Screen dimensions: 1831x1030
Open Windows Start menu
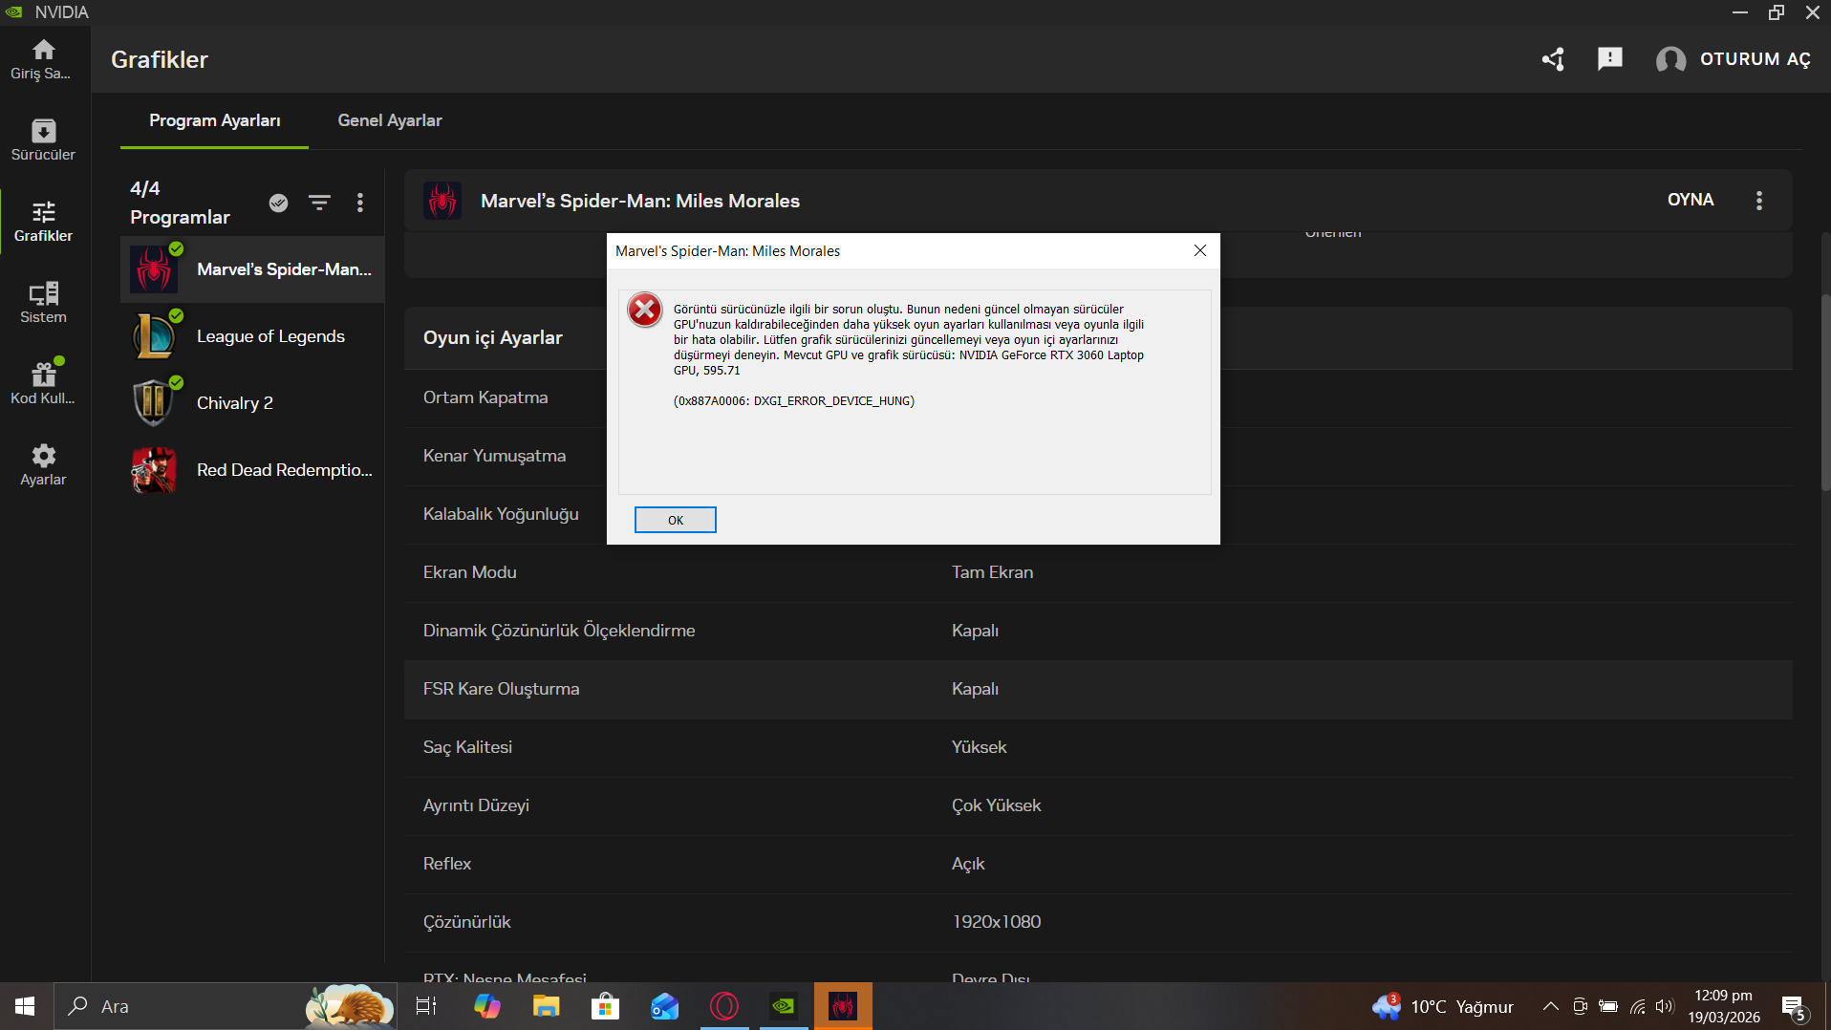click(x=25, y=1006)
